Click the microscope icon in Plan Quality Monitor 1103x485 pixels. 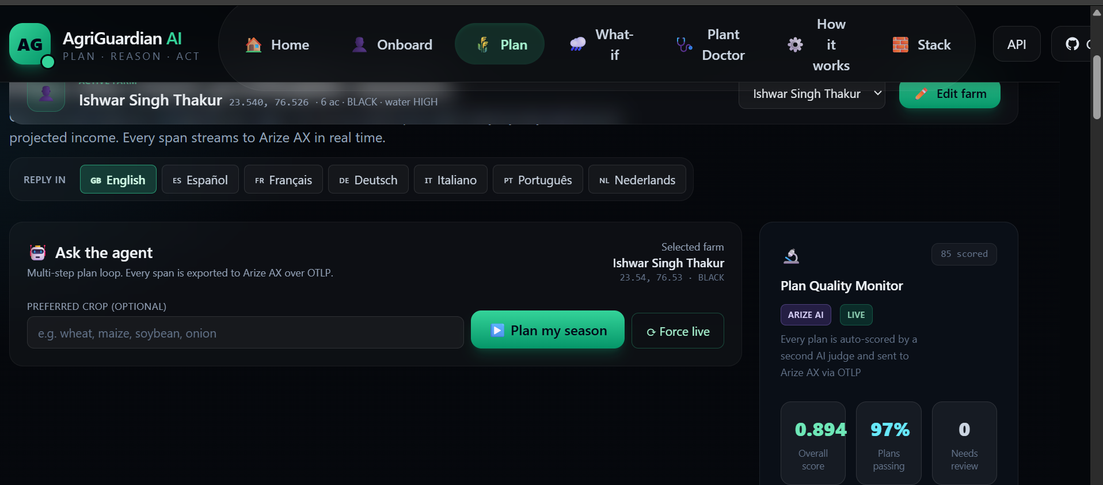[791, 256]
